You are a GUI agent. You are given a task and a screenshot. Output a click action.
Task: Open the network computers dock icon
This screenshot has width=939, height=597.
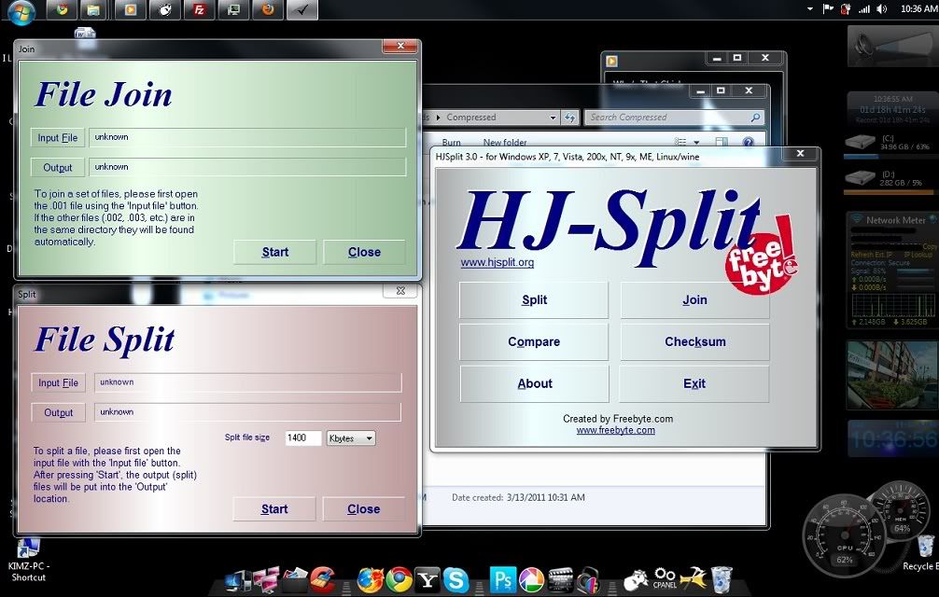(266, 579)
